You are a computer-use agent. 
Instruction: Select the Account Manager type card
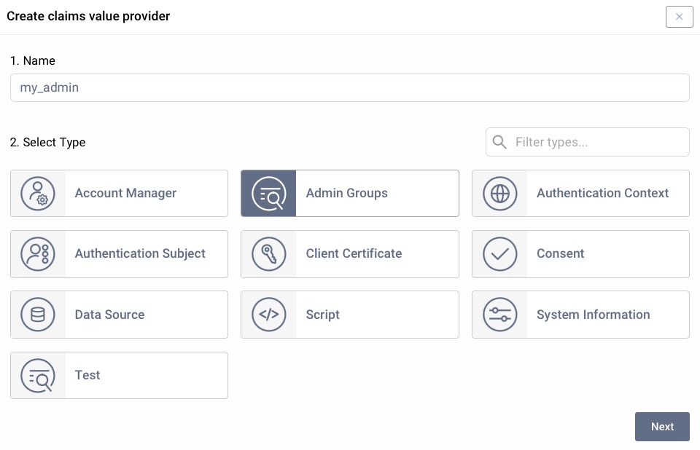[x=119, y=193]
